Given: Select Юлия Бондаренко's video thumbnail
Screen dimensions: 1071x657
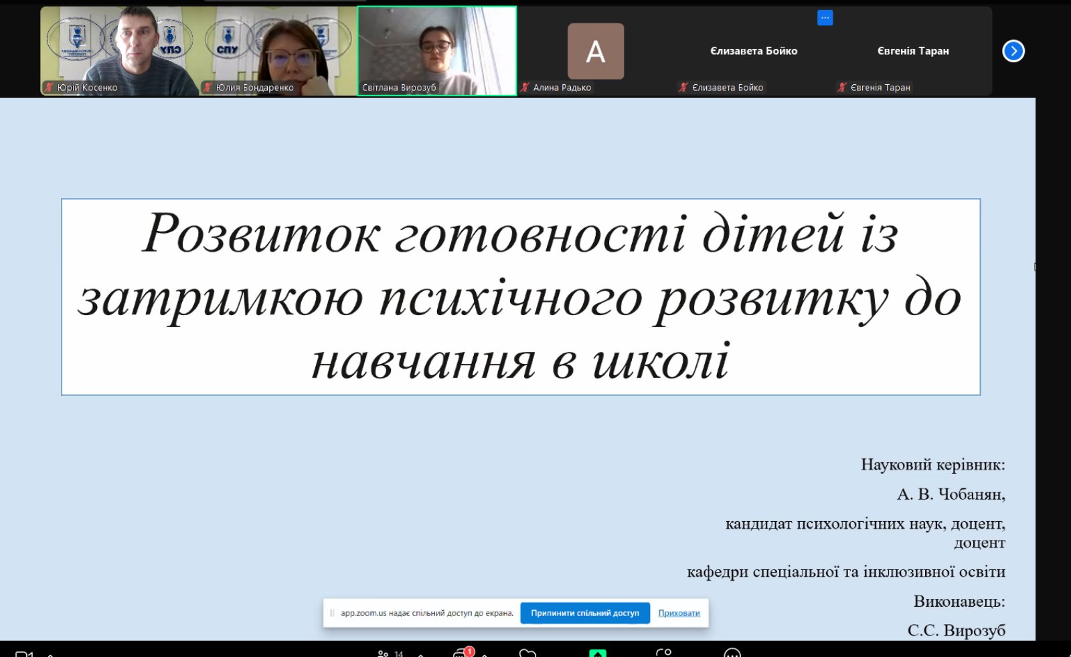Looking at the screenshot, I should (x=278, y=51).
